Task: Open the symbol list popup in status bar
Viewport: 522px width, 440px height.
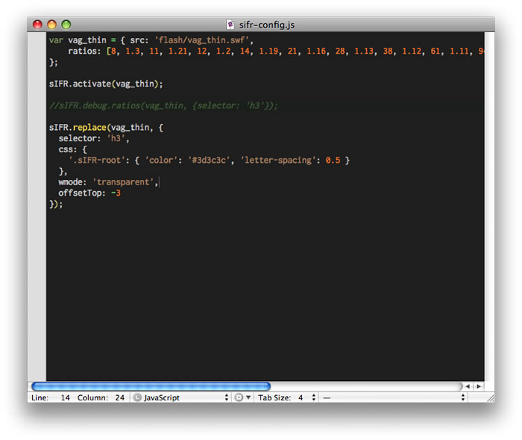Action: point(394,397)
